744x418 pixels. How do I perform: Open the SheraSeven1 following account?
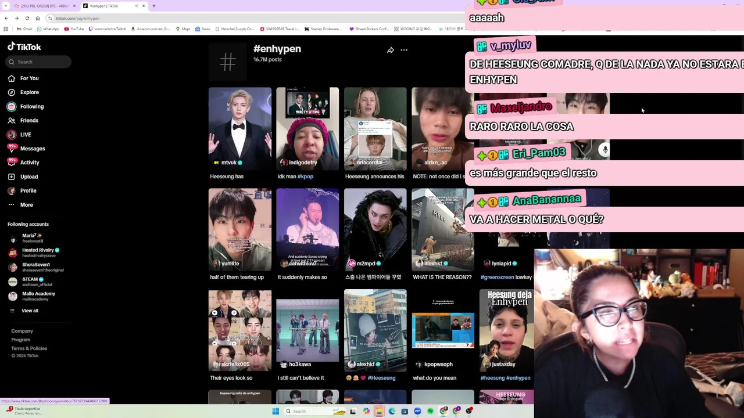click(36, 267)
